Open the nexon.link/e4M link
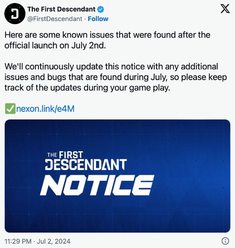Screen dimensions: 235x248 [45, 109]
